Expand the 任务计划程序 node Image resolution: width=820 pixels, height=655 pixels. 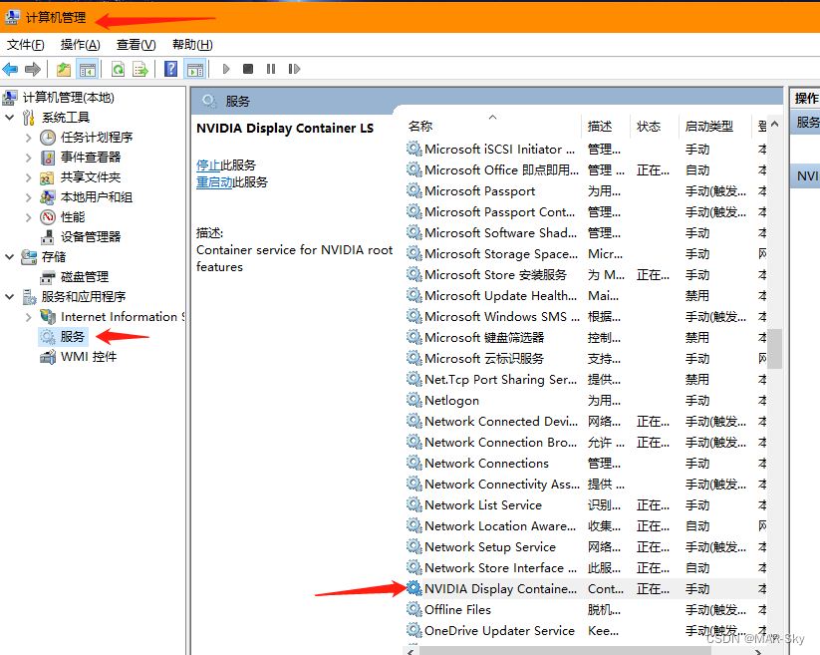point(29,138)
